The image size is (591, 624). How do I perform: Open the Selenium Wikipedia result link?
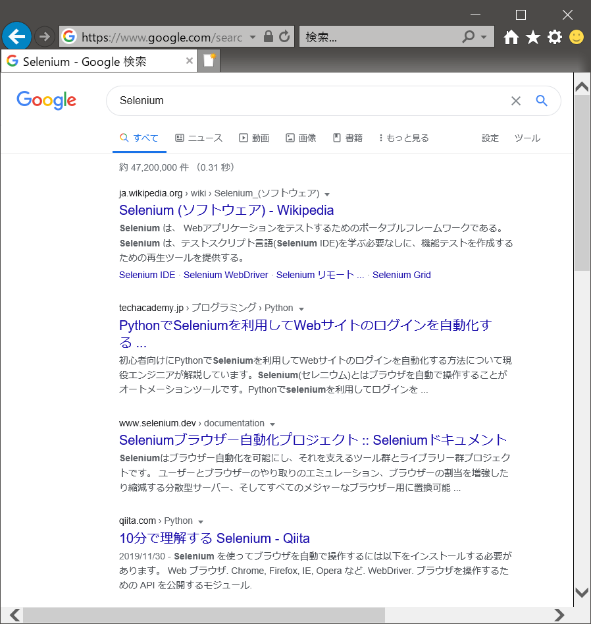pyautogui.click(x=226, y=210)
